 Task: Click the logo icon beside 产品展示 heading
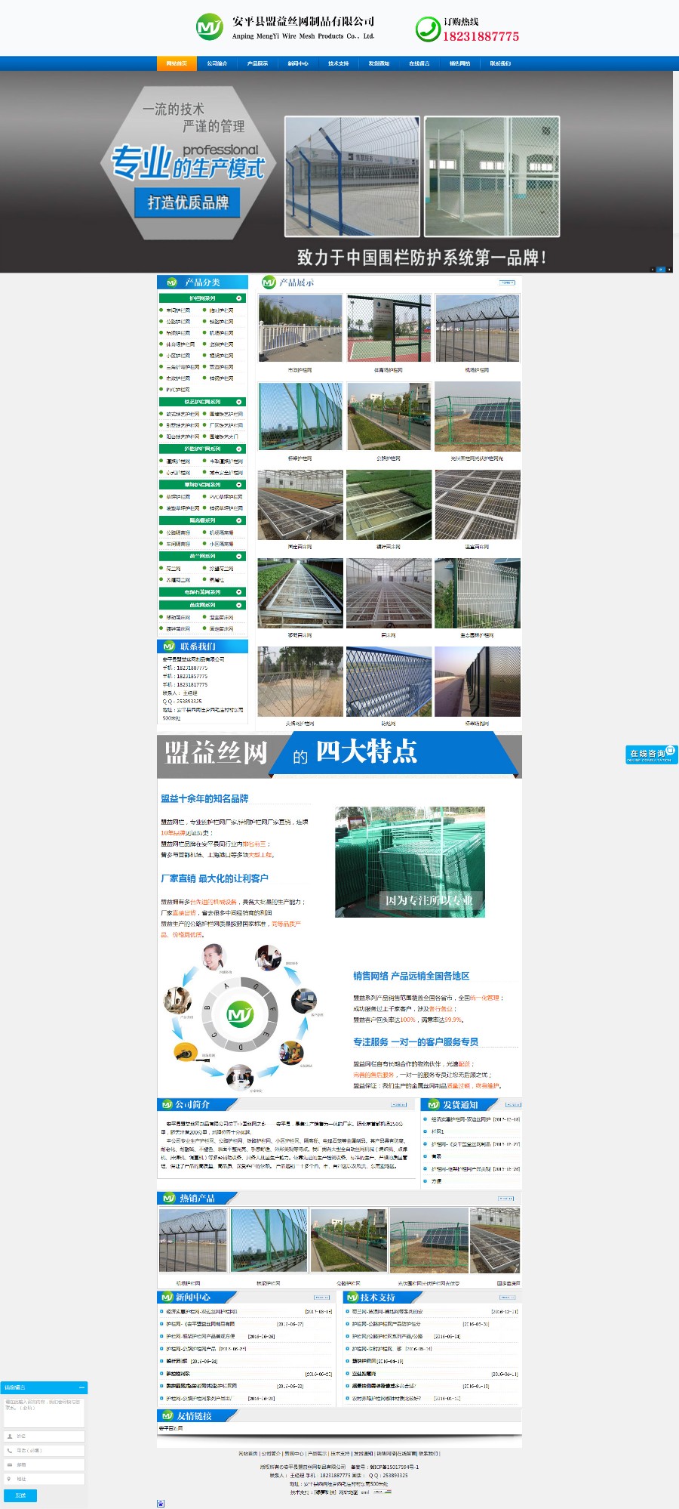269,282
